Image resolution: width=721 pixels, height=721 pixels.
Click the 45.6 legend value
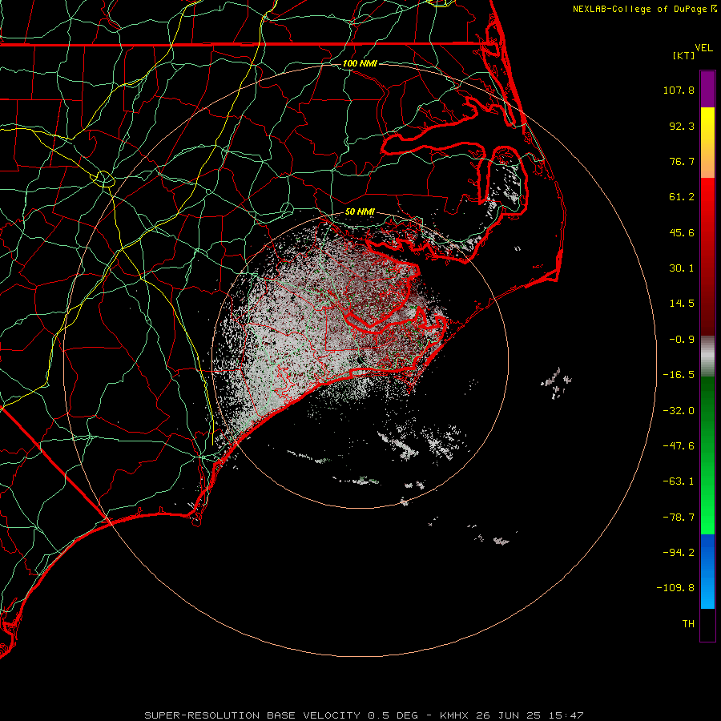(x=682, y=232)
